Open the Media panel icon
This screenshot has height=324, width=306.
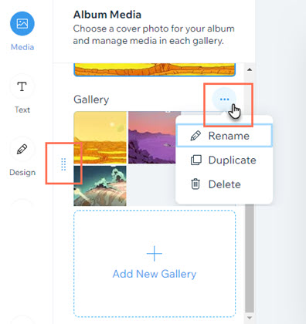coord(22,24)
